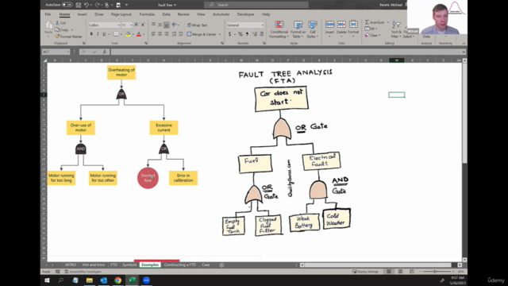The width and height of the screenshot is (508, 286).
Task: Open the Review tab
Action: (x=183, y=14)
